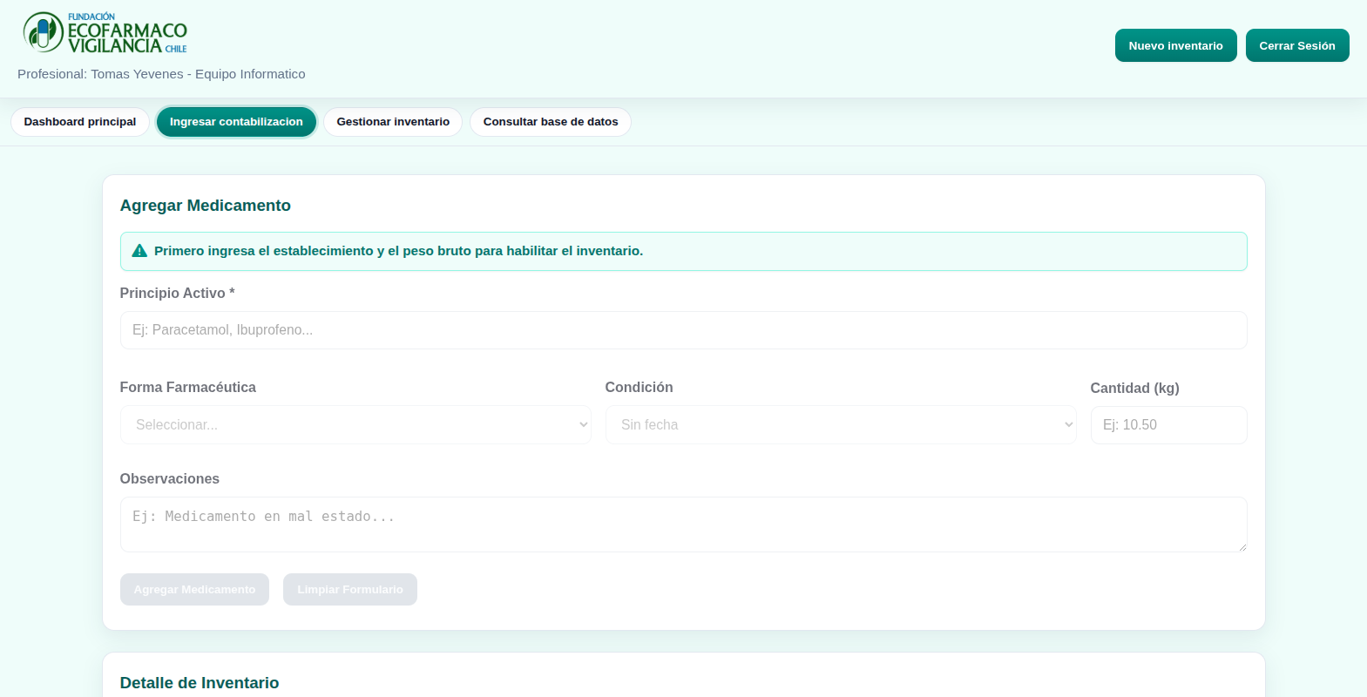
Task: Focus the Principio Activo input field
Action: 683,330
